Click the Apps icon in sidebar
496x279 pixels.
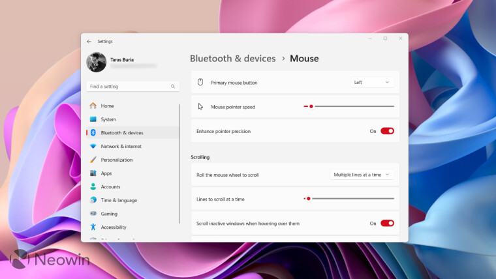(x=93, y=173)
